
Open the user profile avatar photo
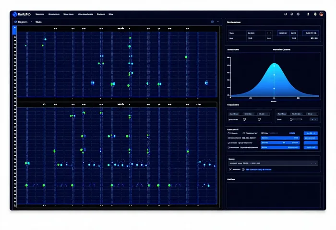pyautogui.click(x=321, y=14)
